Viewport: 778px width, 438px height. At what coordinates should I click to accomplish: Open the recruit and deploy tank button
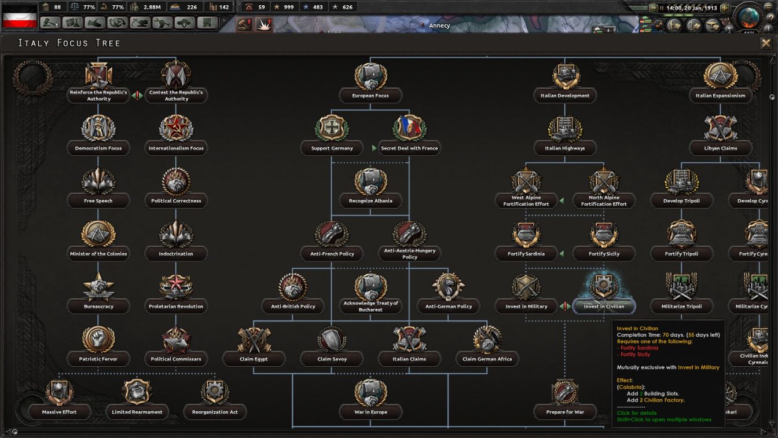[x=185, y=23]
